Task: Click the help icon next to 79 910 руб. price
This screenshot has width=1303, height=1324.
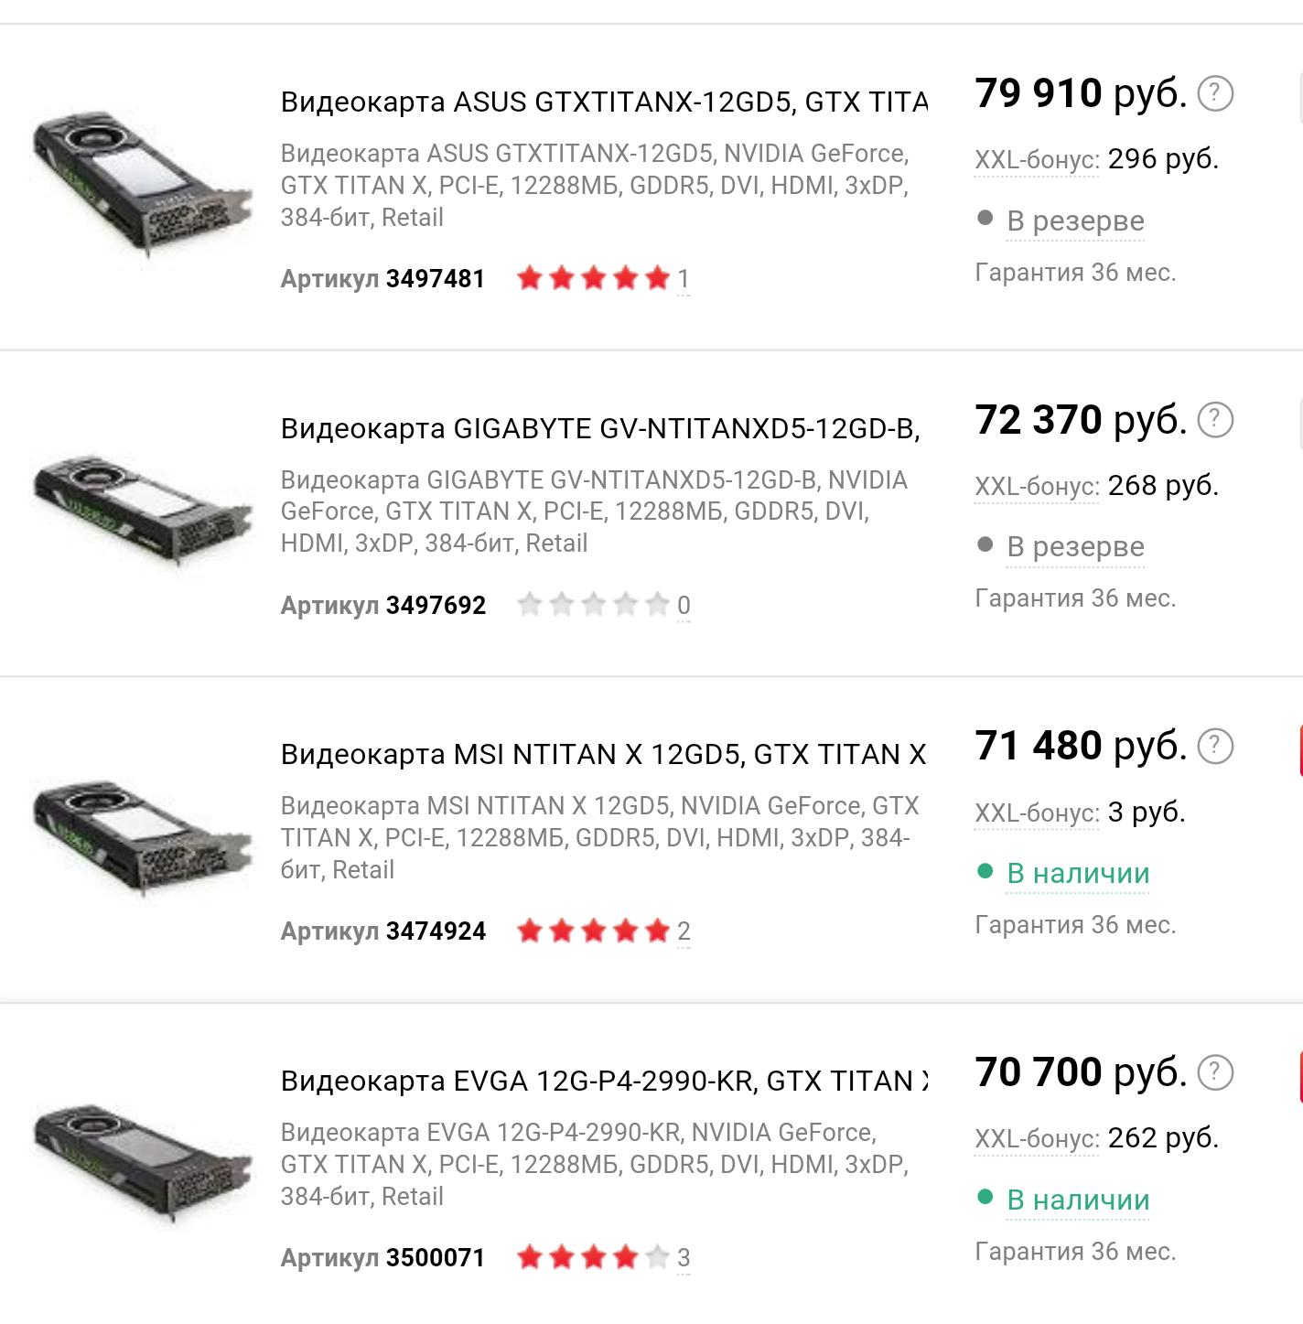Action: click(x=1215, y=93)
